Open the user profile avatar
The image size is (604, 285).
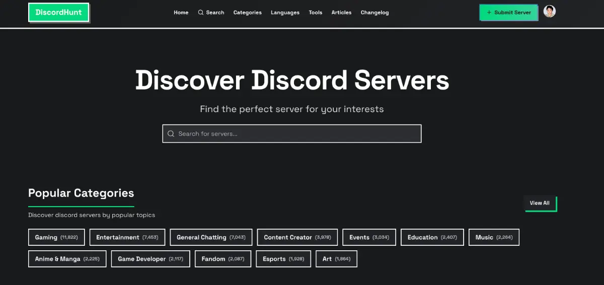point(550,12)
